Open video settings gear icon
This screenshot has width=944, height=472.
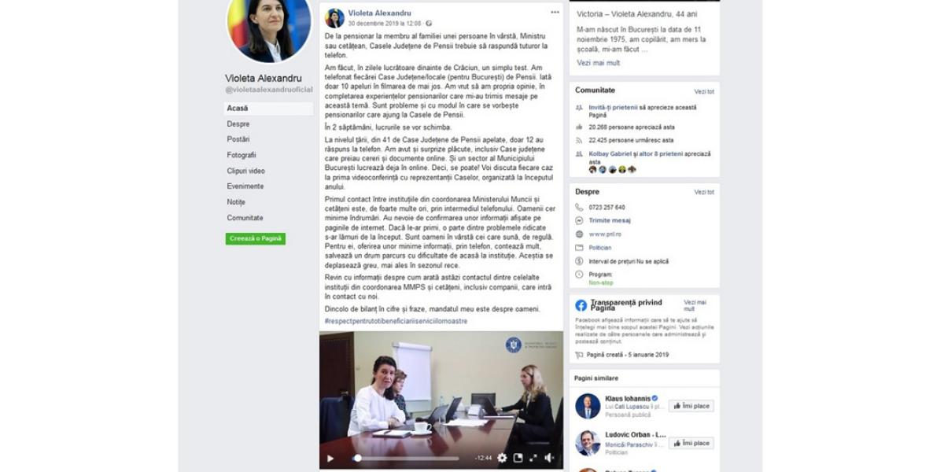pyautogui.click(x=502, y=458)
